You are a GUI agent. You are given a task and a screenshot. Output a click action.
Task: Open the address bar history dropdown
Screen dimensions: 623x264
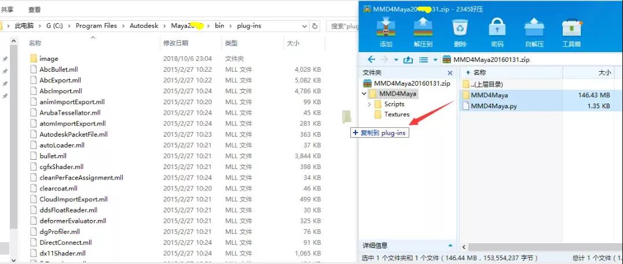click(305, 26)
